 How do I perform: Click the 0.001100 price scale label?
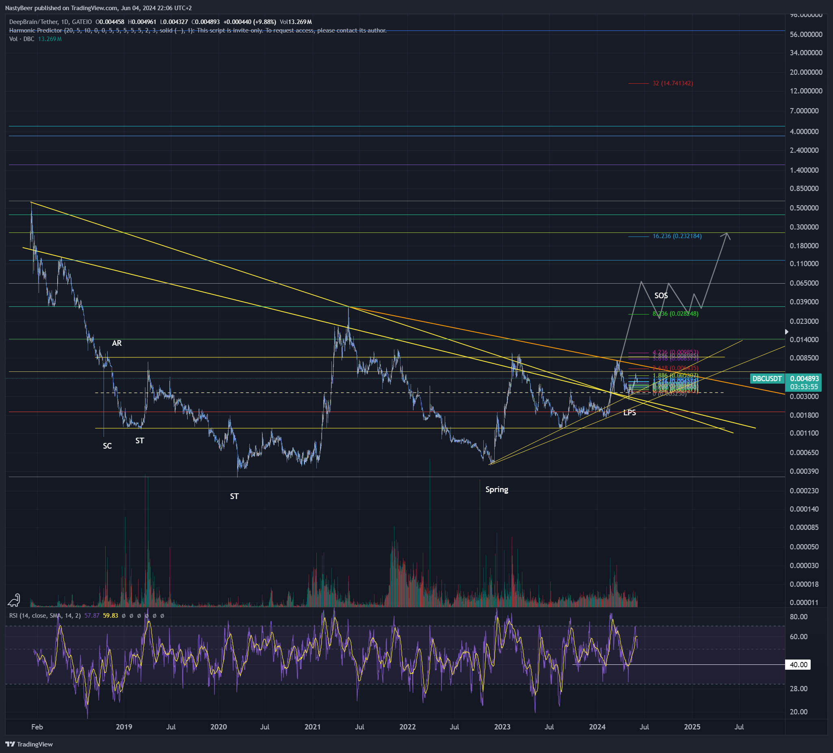pyautogui.click(x=804, y=433)
